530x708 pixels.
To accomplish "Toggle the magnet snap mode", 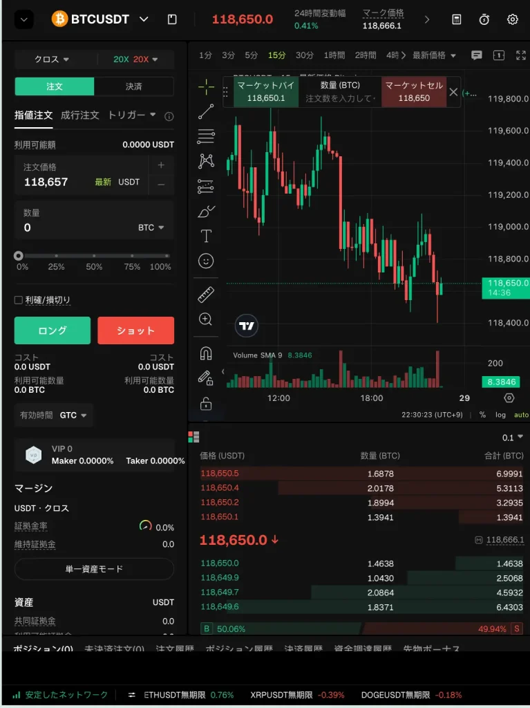I will pyautogui.click(x=206, y=353).
